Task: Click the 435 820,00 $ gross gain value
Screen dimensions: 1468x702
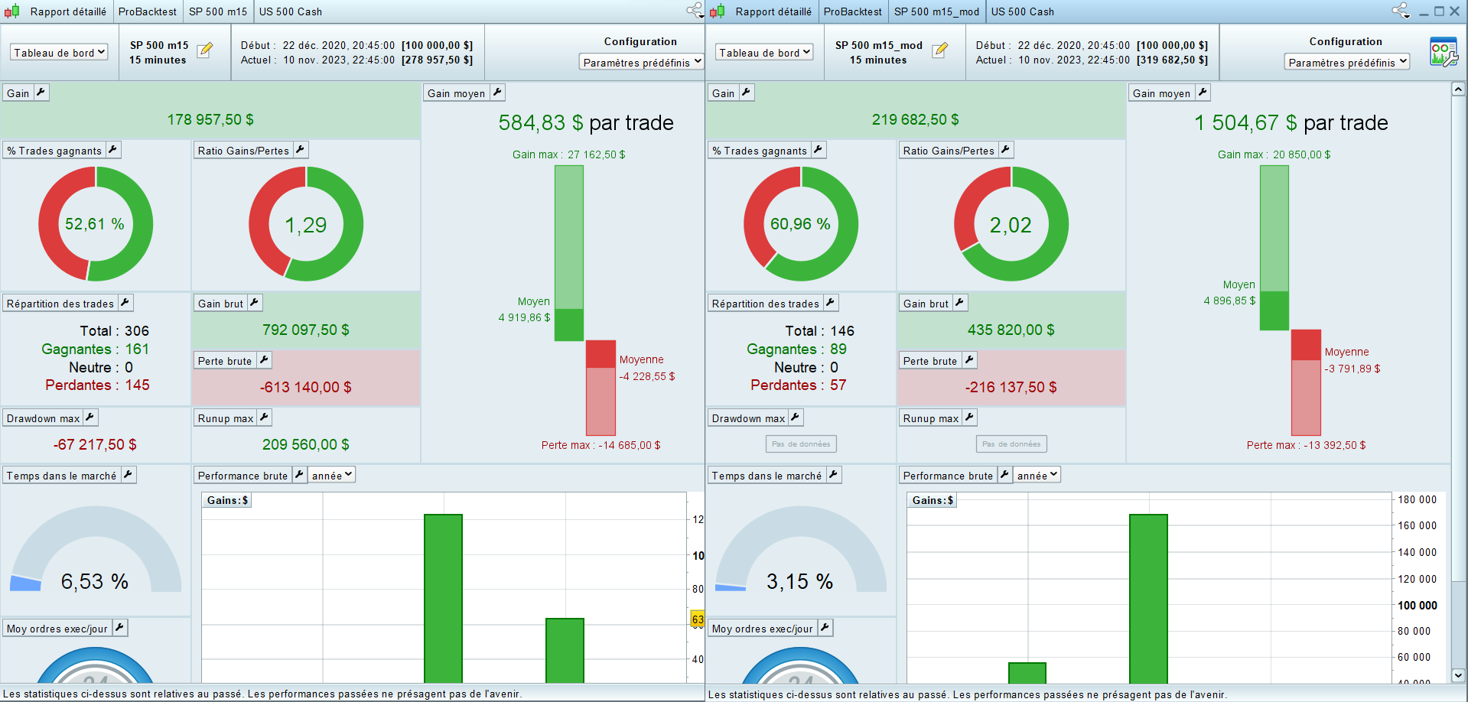Action: pyautogui.click(x=1011, y=330)
